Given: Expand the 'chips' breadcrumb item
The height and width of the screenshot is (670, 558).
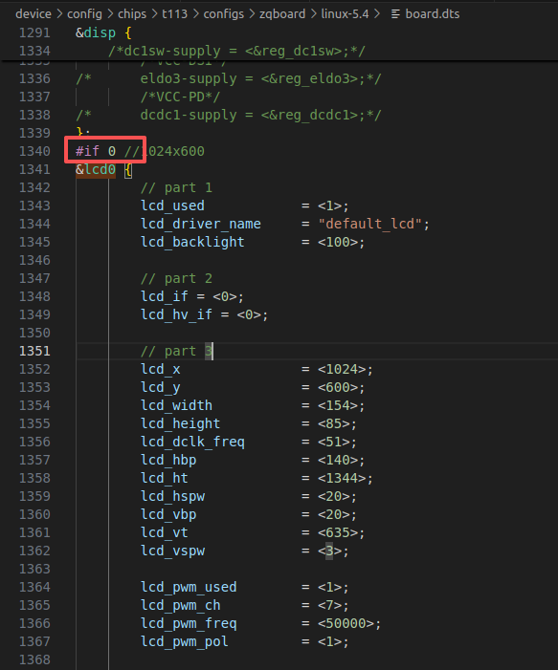Looking at the screenshot, I should click(132, 14).
